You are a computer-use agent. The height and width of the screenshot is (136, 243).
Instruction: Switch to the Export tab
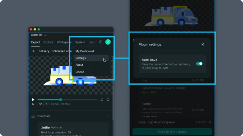(35, 42)
